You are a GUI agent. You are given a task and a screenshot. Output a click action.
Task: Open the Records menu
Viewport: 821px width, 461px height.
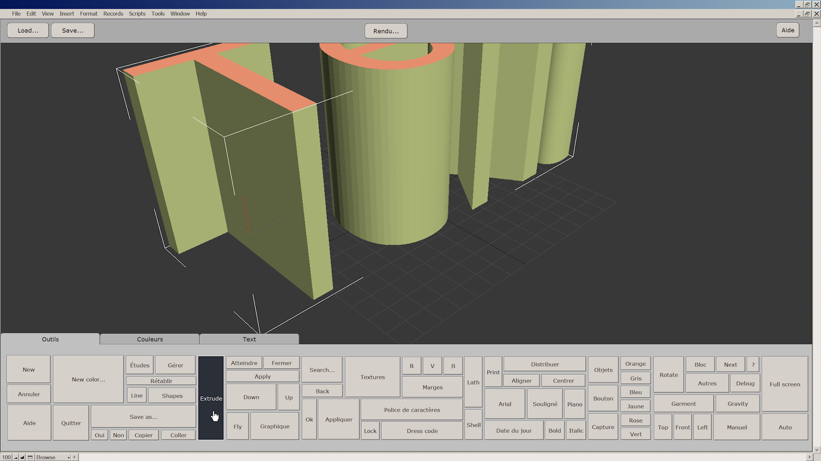pos(113,14)
